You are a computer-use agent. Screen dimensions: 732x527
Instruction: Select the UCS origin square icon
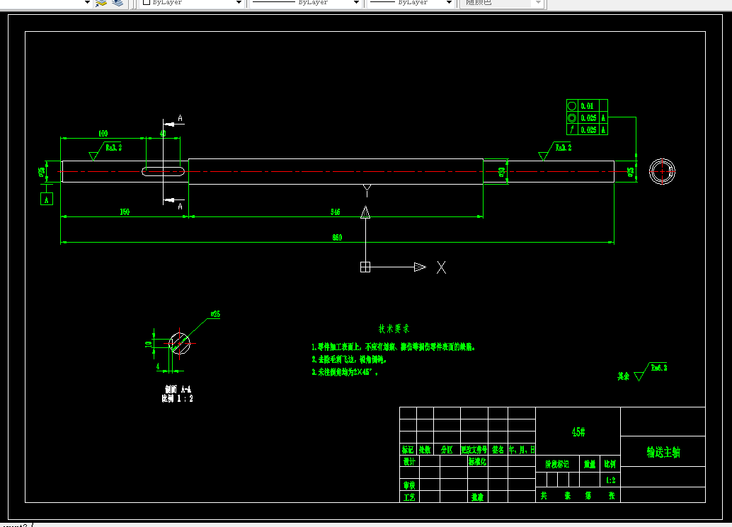pos(365,267)
